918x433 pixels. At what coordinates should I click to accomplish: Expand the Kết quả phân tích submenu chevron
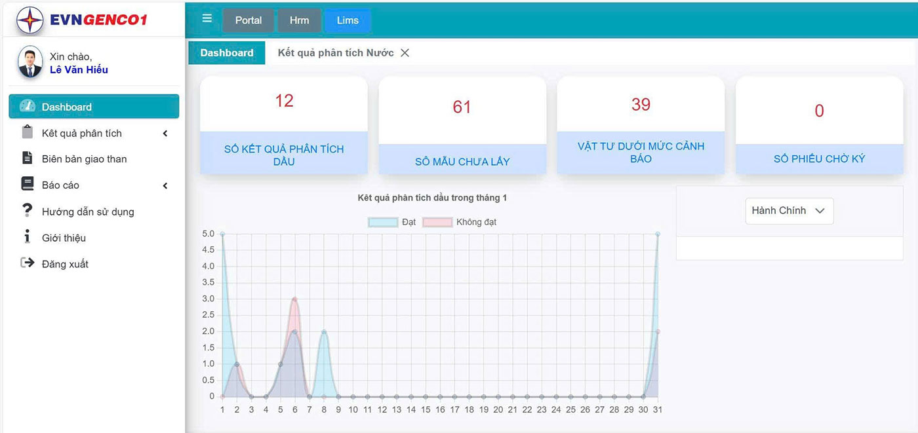click(165, 134)
